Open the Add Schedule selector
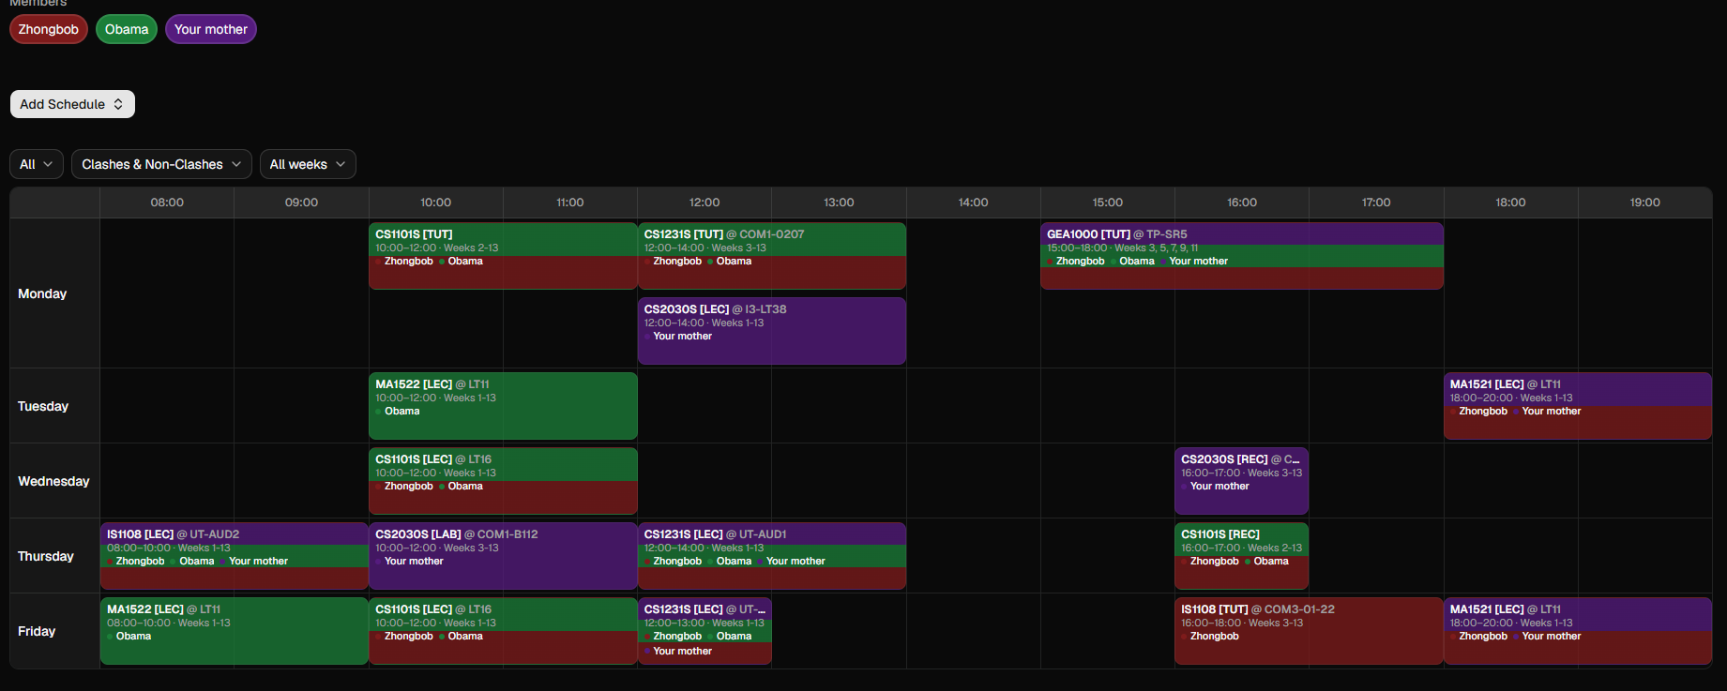Image resolution: width=1727 pixels, height=691 pixels. tap(72, 104)
